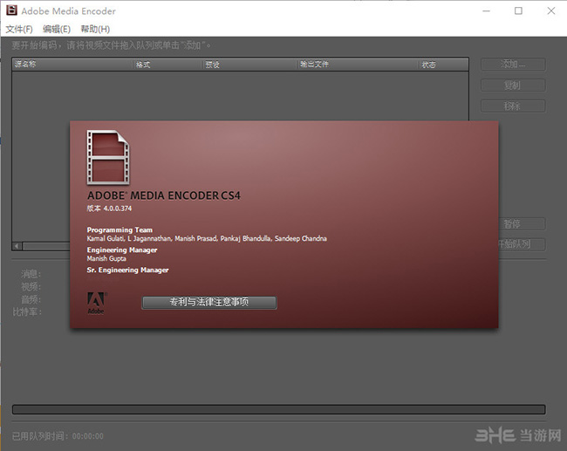Maximize the Adobe Media Encoder window
567x451 pixels.
(518, 10)
